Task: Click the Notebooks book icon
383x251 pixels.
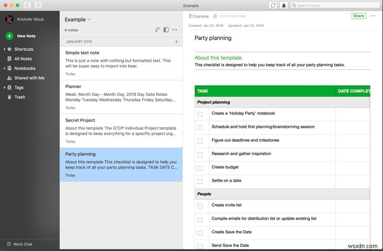Action: tap(10, 68)
